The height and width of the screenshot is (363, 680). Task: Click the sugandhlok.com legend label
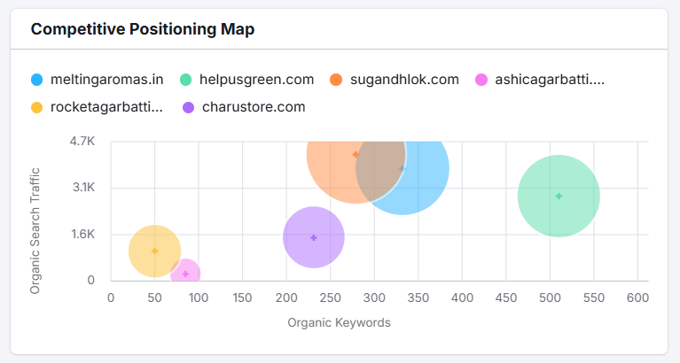[x=404, y=80]
